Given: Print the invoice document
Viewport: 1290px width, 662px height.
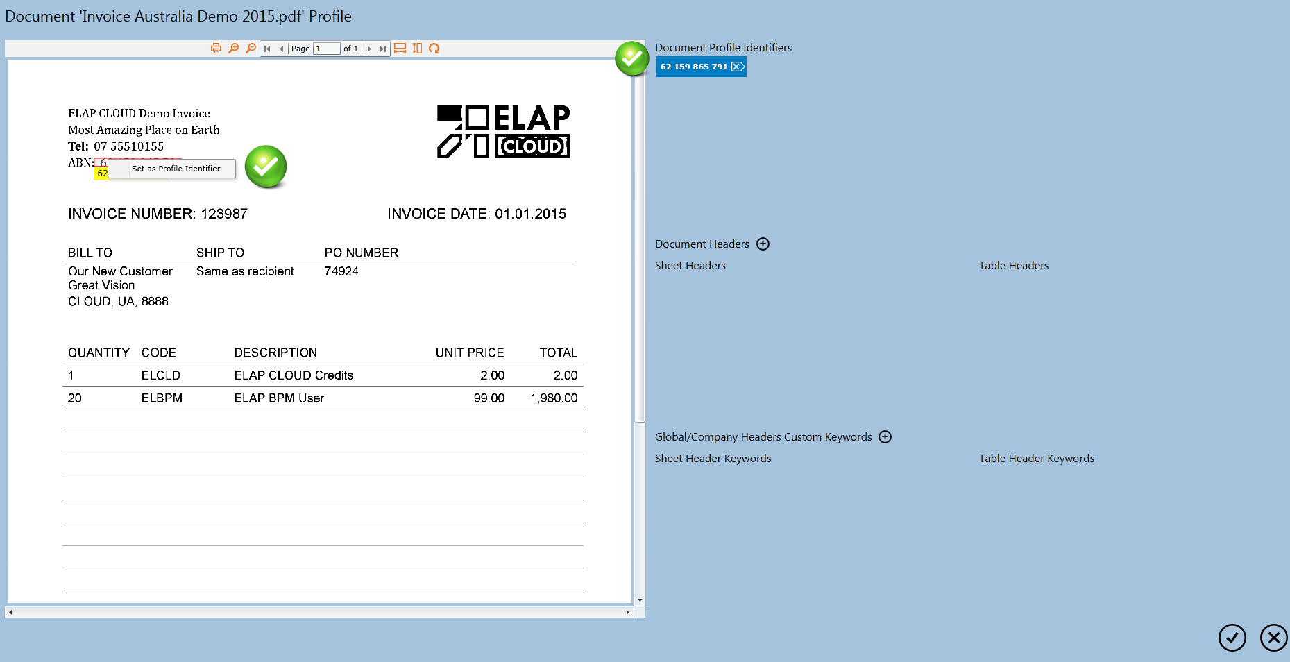Looking at the screenshot, I should (216, 49).
